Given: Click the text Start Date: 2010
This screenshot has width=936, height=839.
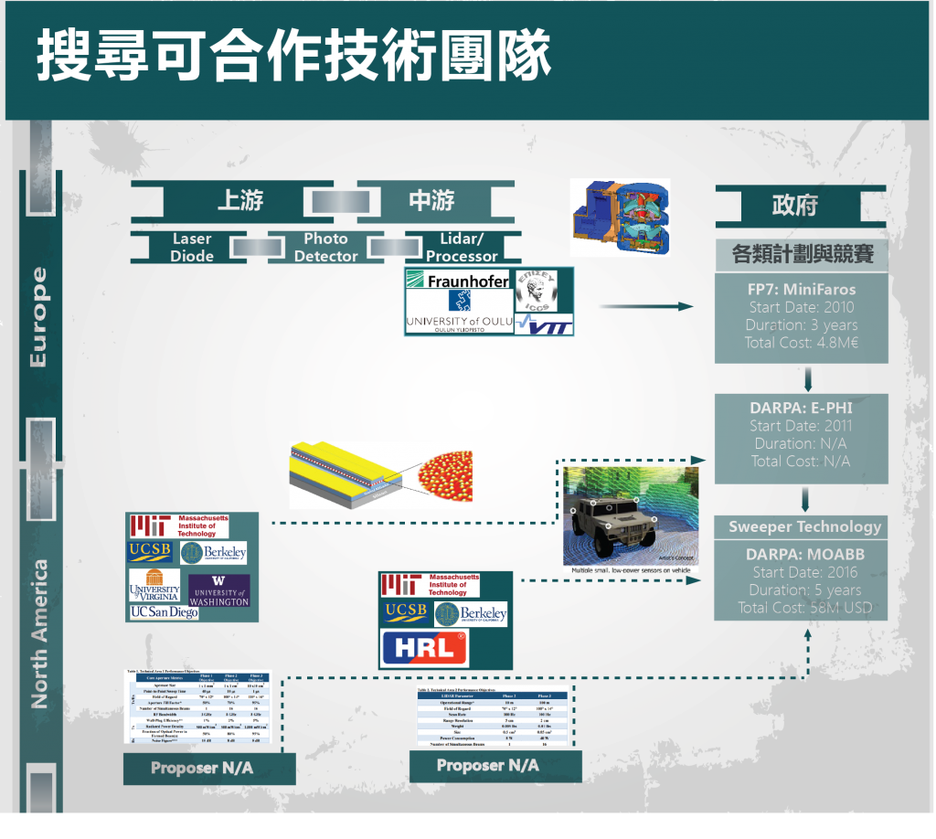Looking at the screenshot, I should click(x=802, y=307).
